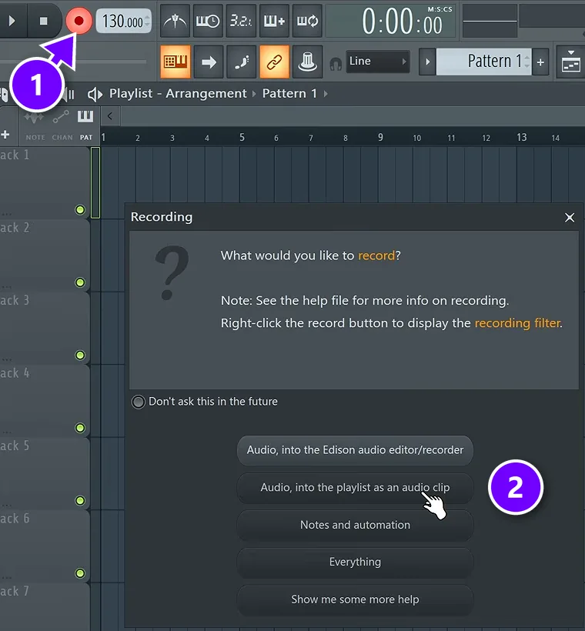Choose Notes and automation
Image resolution: width=585 pixels, height=631 pixels.
[355, 525]
